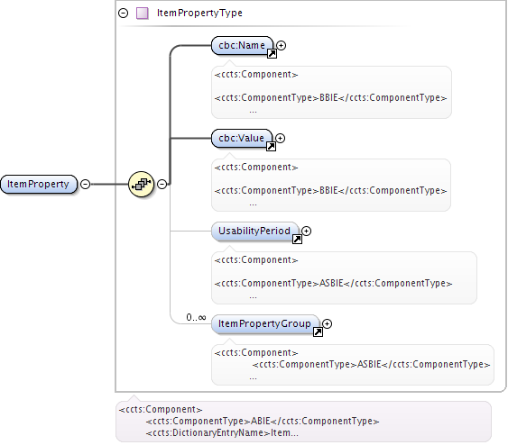Follow the cbc:Value reference arrow icon
This screenshot has width=508, height=445.
click(x=271, y=147)
